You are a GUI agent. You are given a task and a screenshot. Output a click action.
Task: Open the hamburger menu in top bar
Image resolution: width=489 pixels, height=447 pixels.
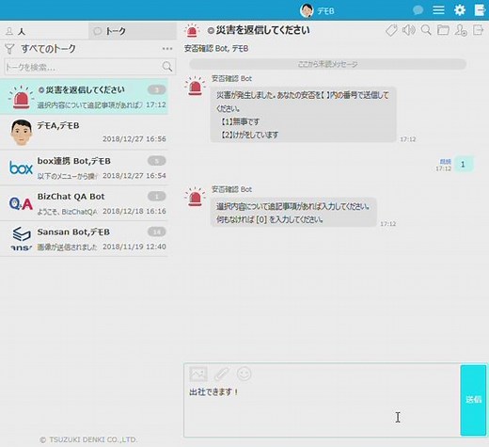[x=438, y=10]
